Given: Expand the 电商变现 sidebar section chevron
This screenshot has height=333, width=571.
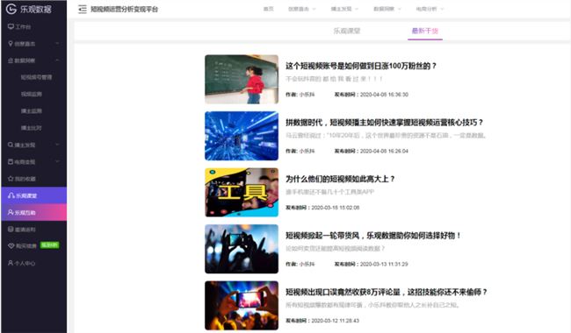Looking at the screenshot, I should pyautogui.click(x=57, y=161).
